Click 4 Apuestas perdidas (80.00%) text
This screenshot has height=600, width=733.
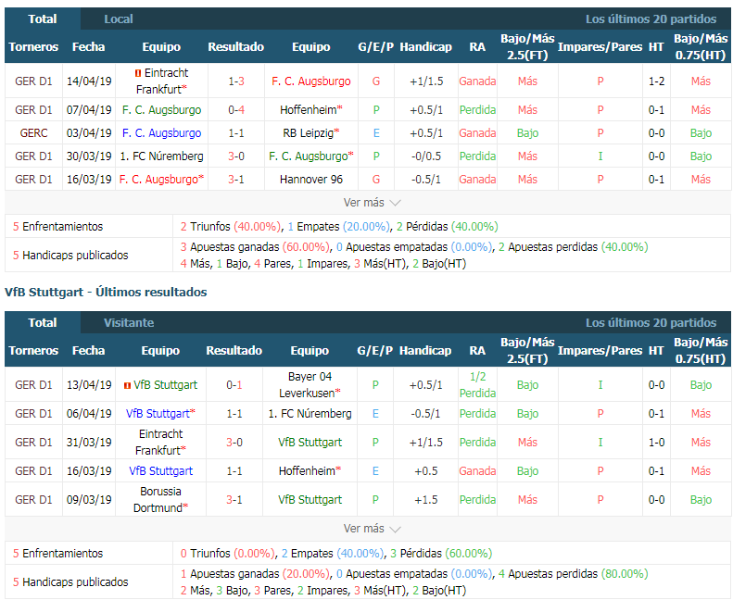[573, 573]
